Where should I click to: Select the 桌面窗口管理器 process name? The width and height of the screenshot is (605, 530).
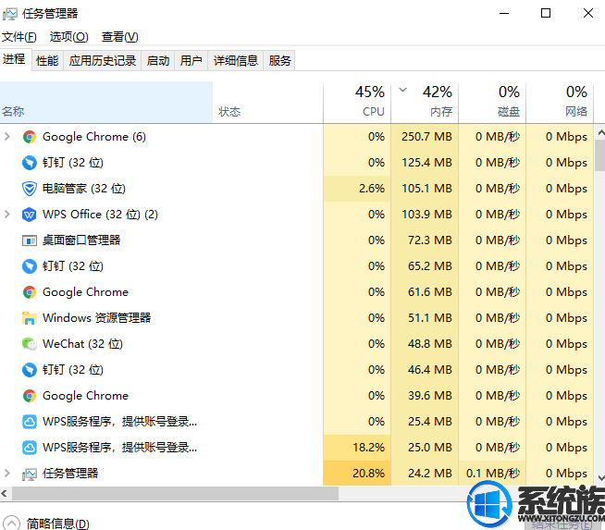[x=81, y=240]
